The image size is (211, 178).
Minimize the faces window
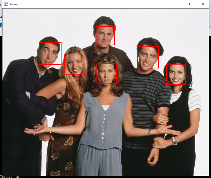(179, 4)
